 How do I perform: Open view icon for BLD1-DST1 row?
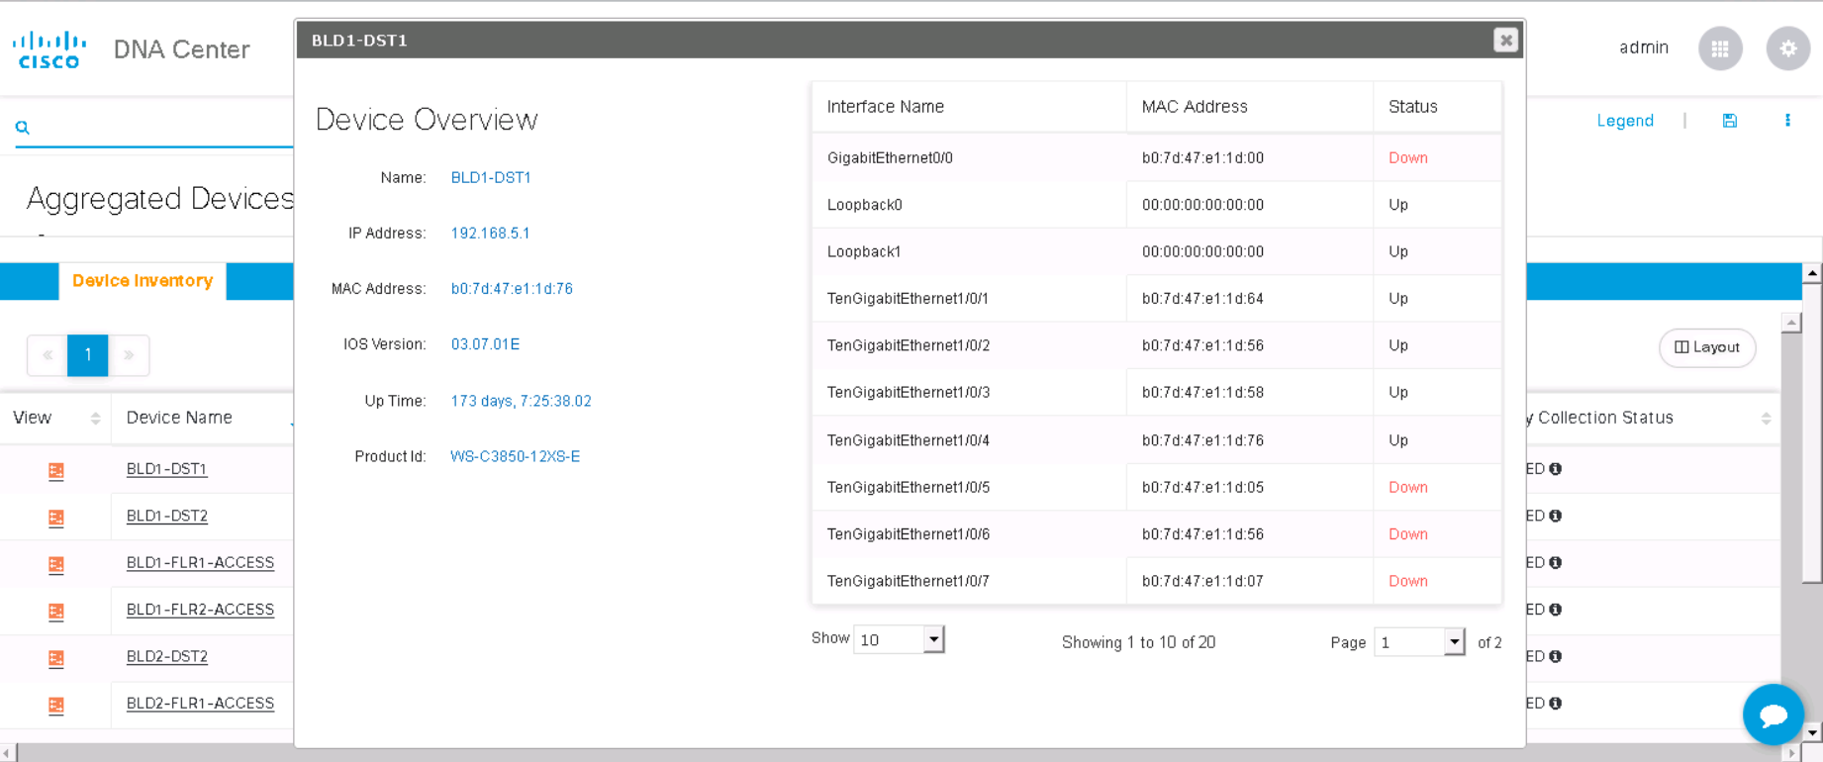pos(56,471)
